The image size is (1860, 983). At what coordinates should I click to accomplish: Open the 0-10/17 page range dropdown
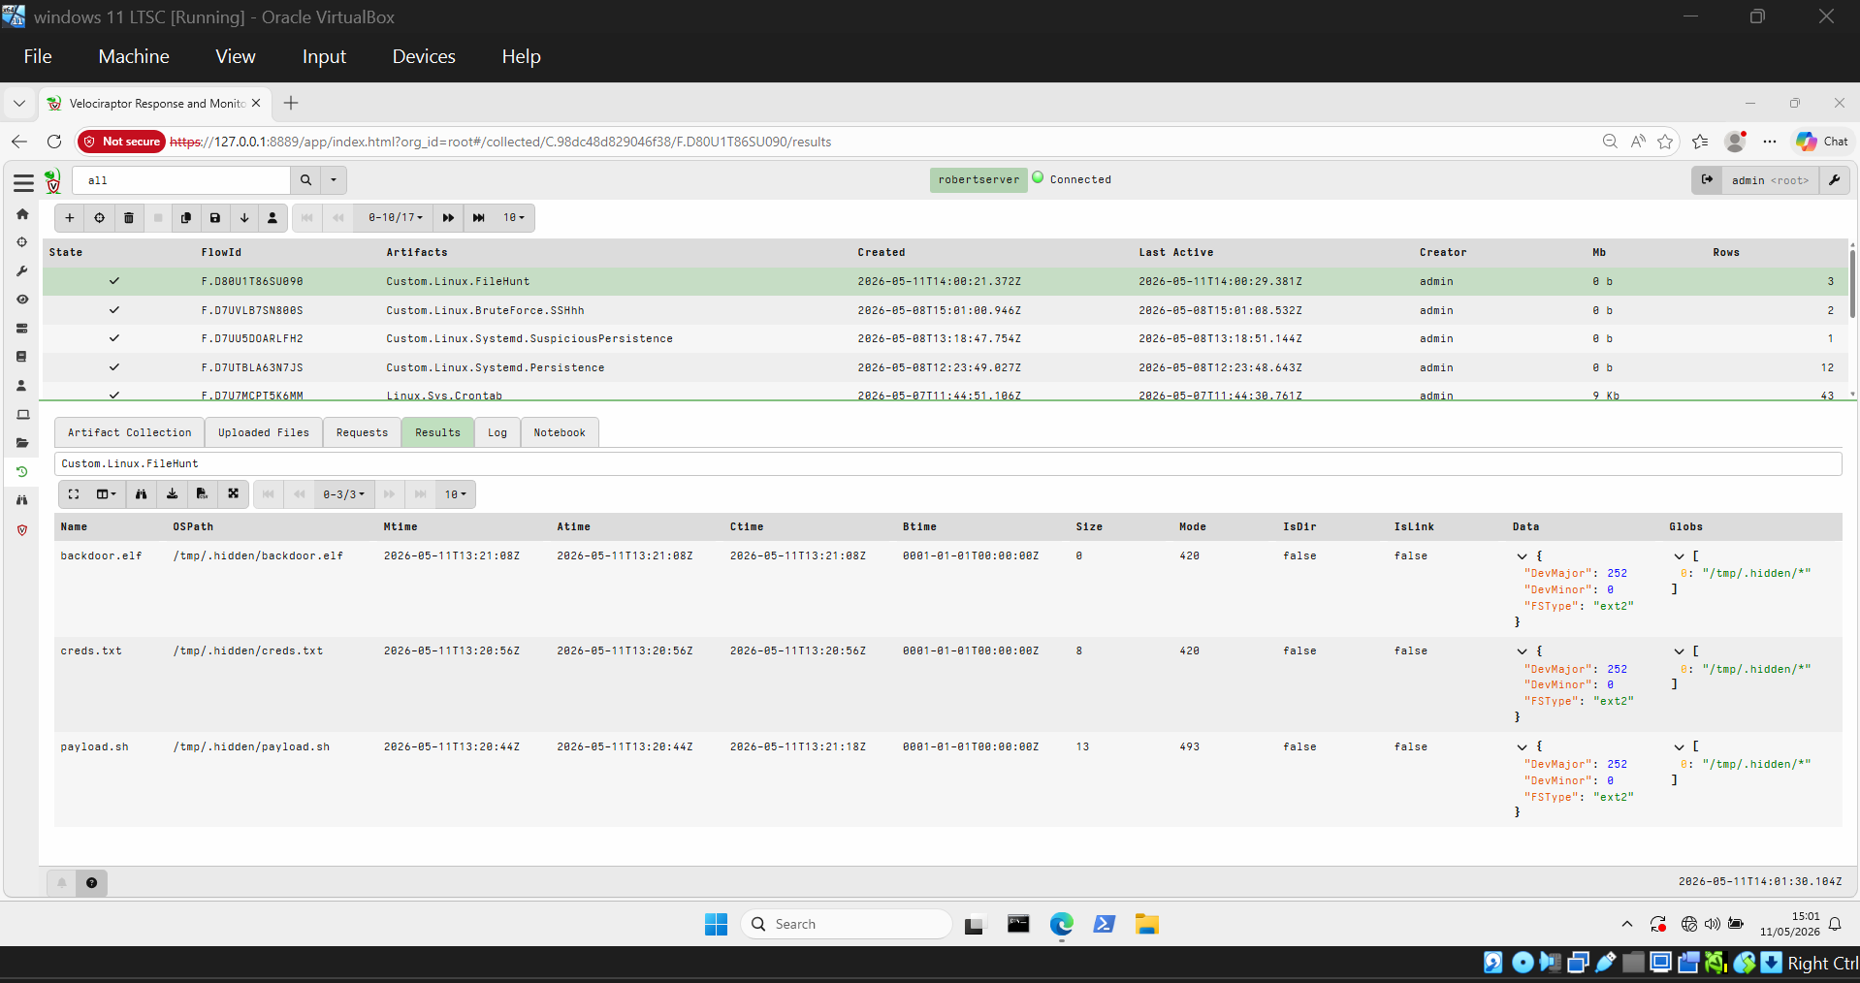396,218
